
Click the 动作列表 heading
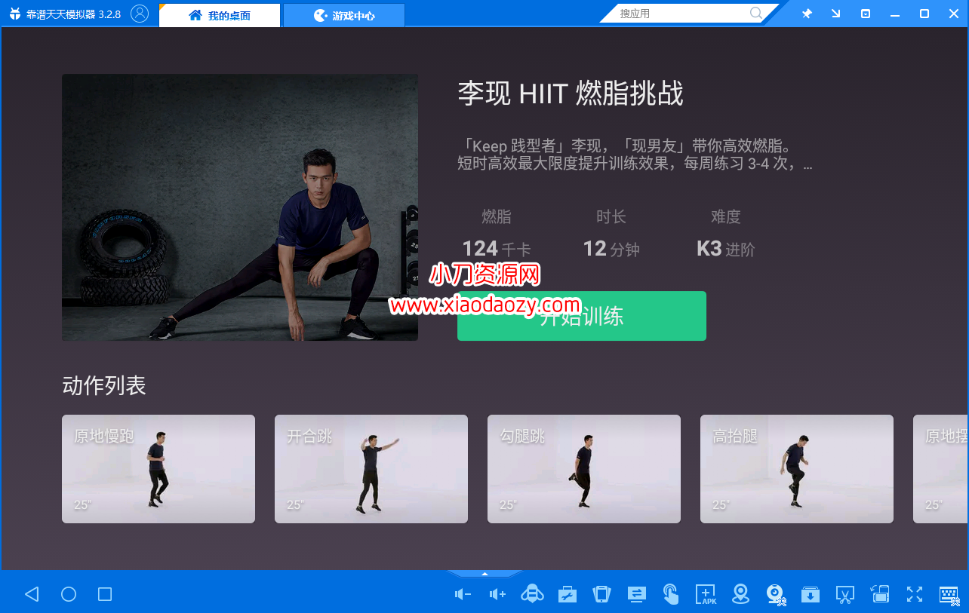104,386
